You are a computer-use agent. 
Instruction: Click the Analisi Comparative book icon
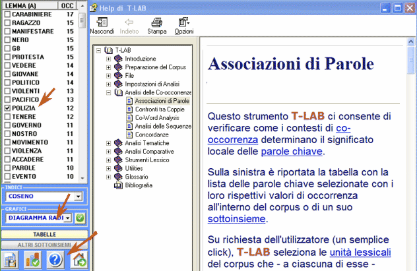(x=118, y=152)
